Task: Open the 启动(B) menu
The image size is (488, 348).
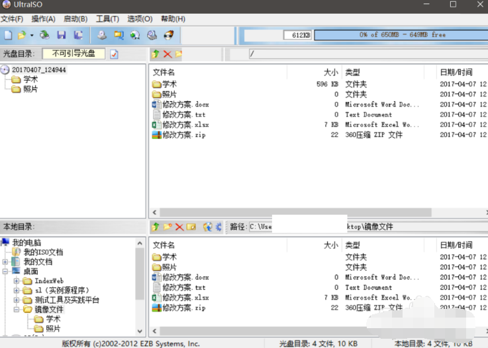Action: click(x=75, y=19)
